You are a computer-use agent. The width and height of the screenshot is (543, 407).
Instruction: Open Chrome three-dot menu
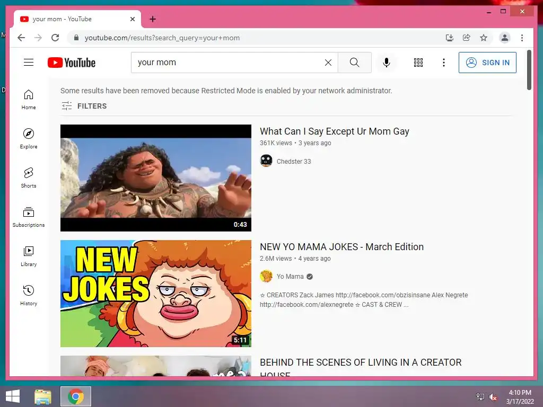(522, 38)
